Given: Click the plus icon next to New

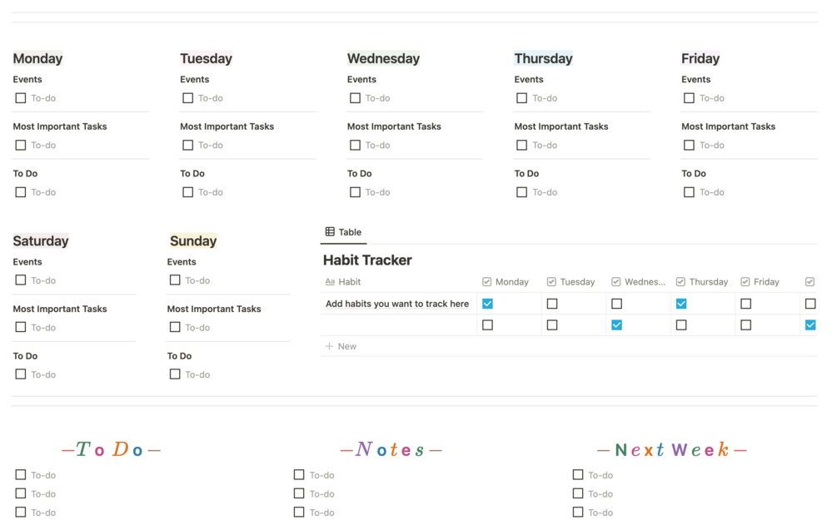Looking at the screenshot, I should coord(329,346).
